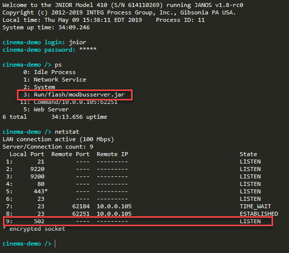This screenshot has width=289, height=253.
Task: Click the 'Idle Process' entry
Action: click(x=54, y=72)
